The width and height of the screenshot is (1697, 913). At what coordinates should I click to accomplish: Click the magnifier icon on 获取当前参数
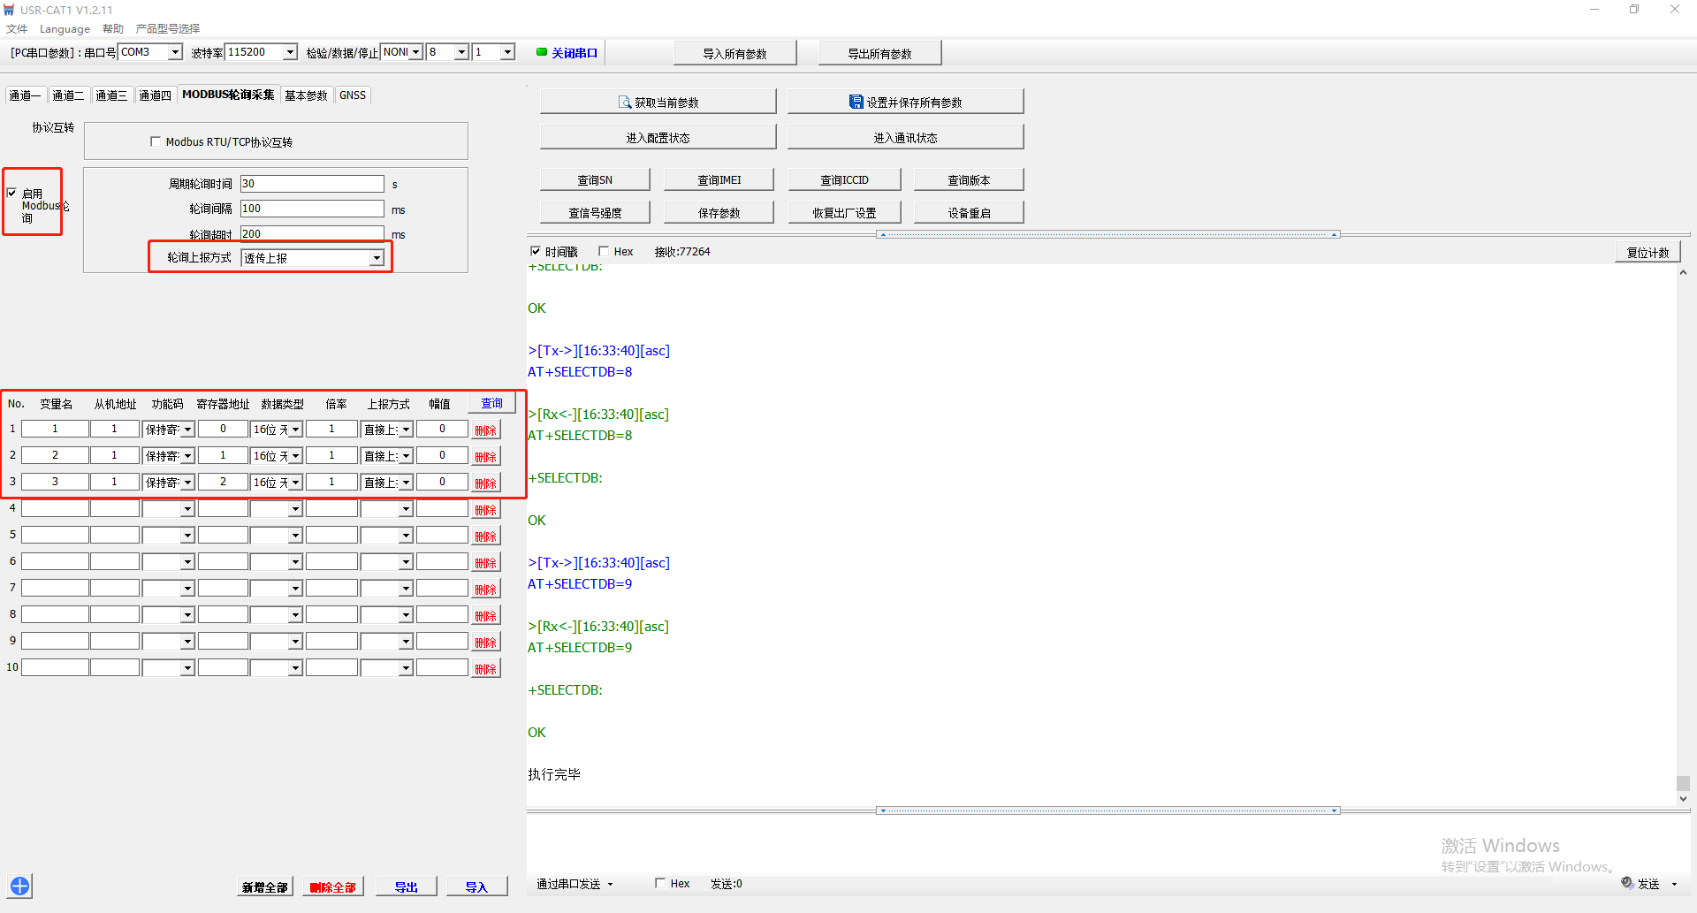[624, 103]
